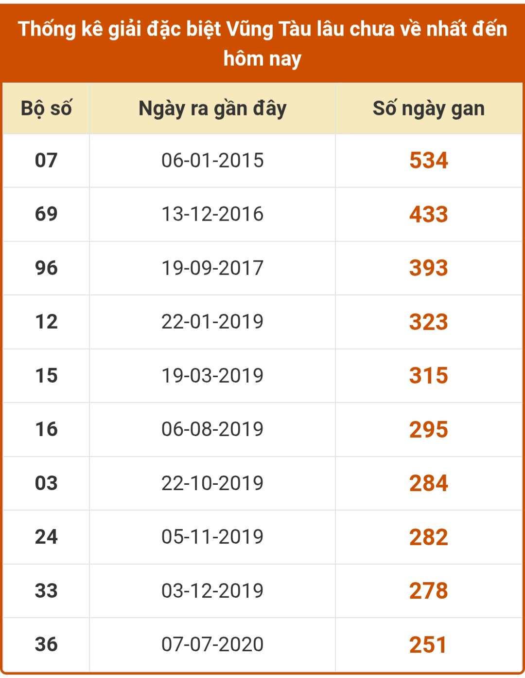Click the date 22-01-2019

212,322
